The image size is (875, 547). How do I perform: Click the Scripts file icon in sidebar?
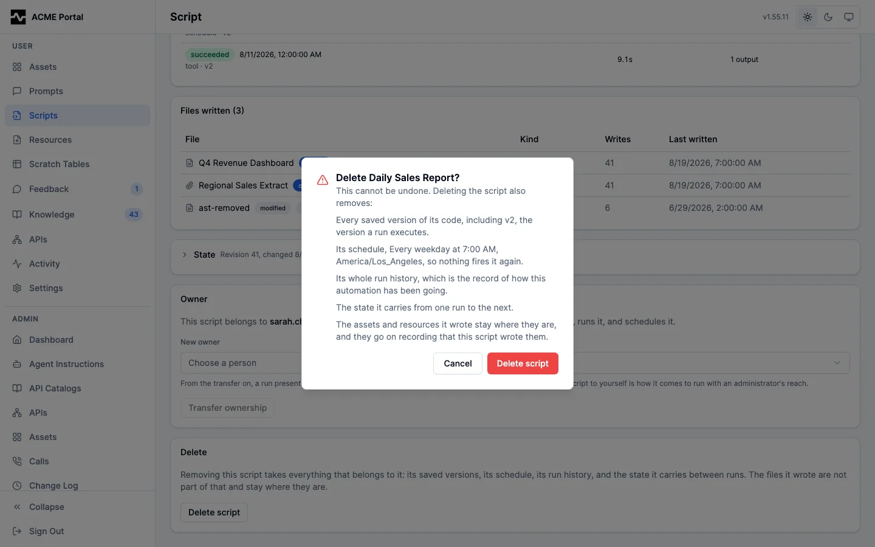17,115
